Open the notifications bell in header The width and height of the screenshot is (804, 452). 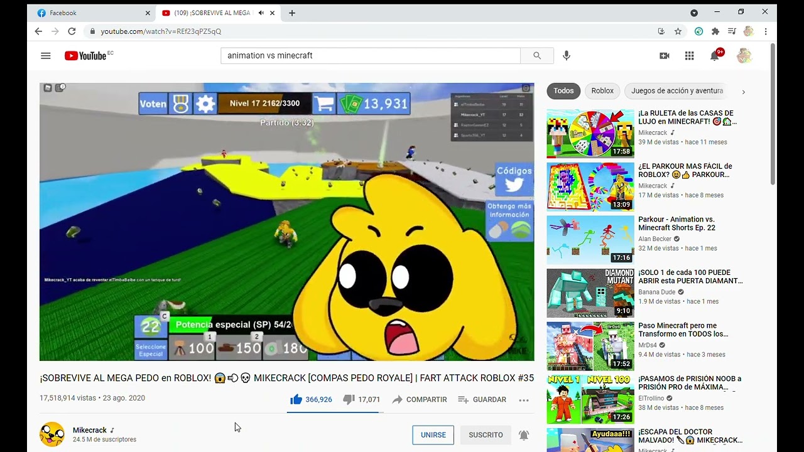click(x=715, y=56)
